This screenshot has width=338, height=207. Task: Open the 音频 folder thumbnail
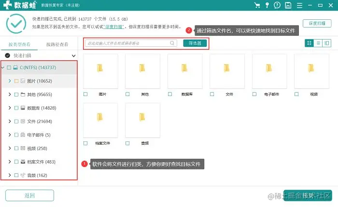coord(143,120)
